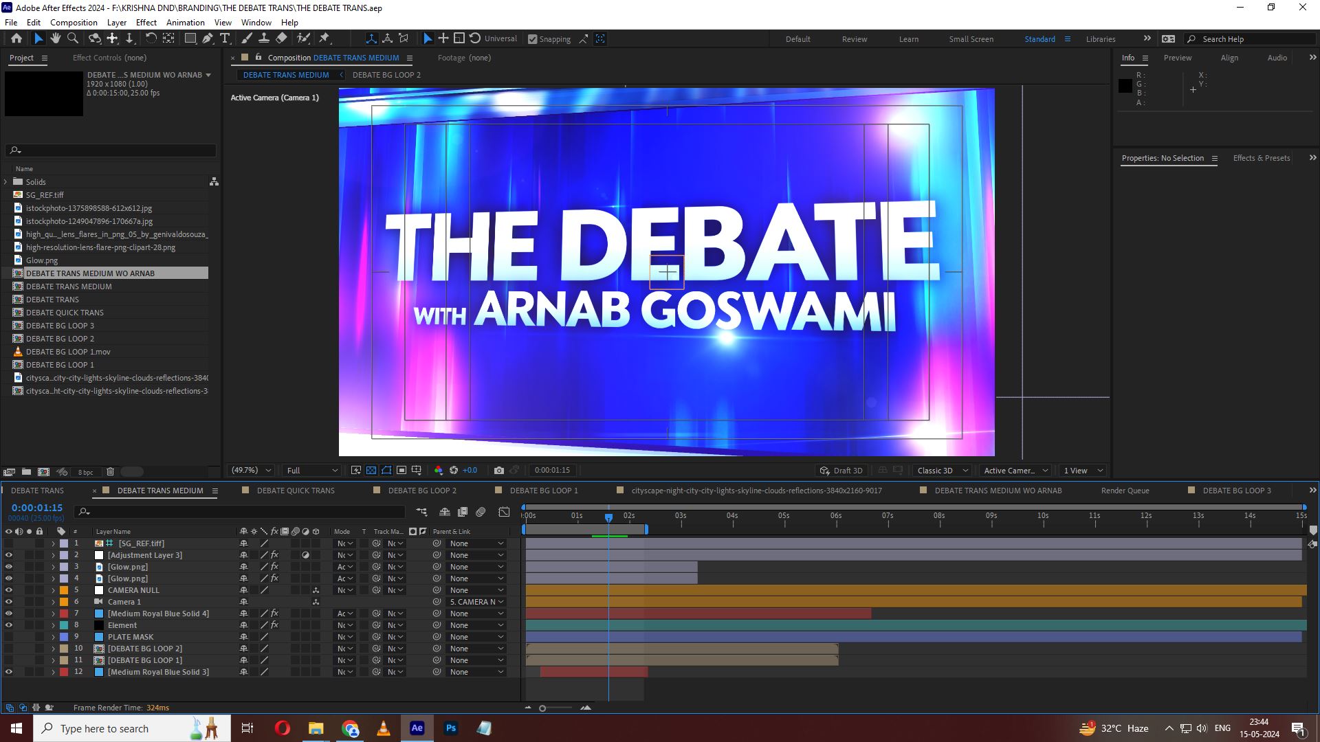
Task: Open the composition mini-flowchart icon
Action: click(421, 512)
